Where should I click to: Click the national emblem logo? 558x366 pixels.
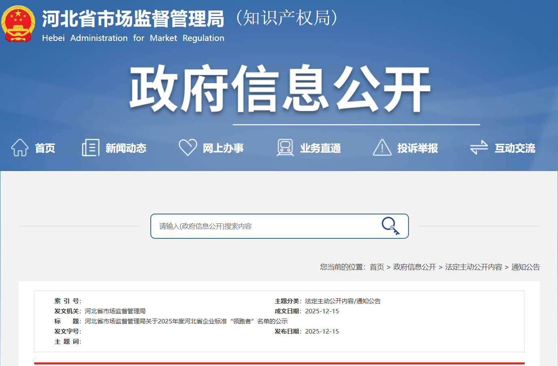[x=18, y=24]
